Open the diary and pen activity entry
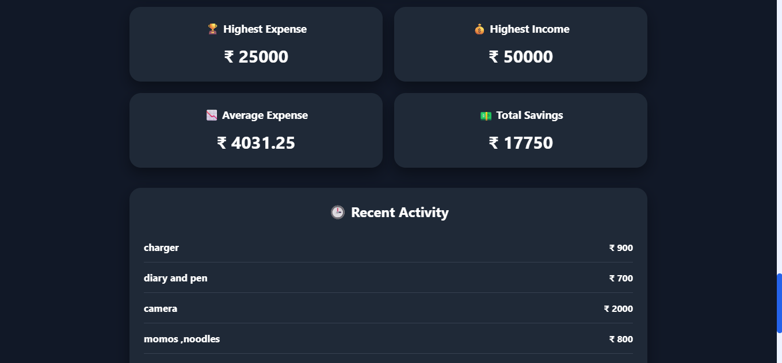 [x=388, y=278]
